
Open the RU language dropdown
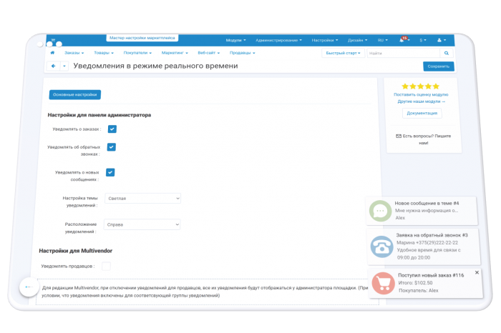tap(382, 40)
